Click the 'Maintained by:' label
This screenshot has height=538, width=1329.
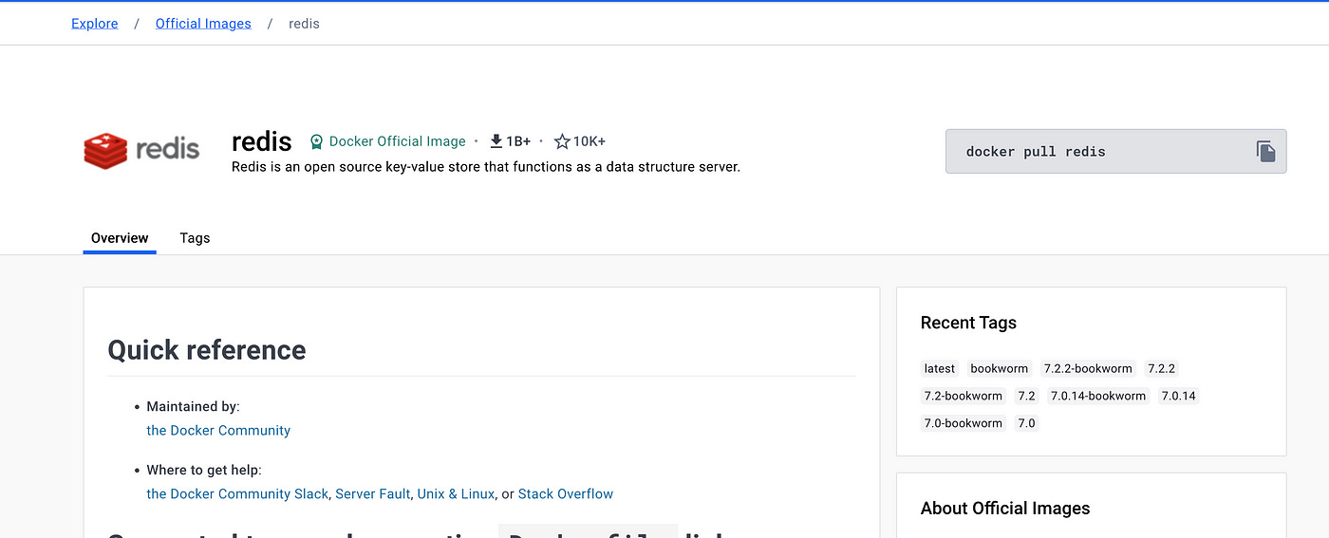point(194,406)
